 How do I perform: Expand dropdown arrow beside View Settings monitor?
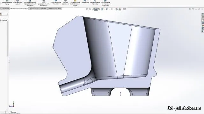tap(127, 9)
